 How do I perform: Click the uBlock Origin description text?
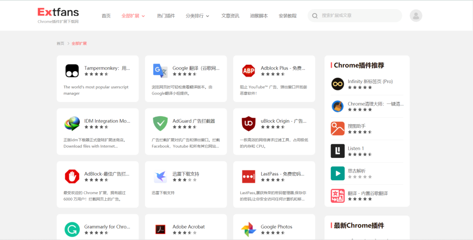tap(274, 143)
